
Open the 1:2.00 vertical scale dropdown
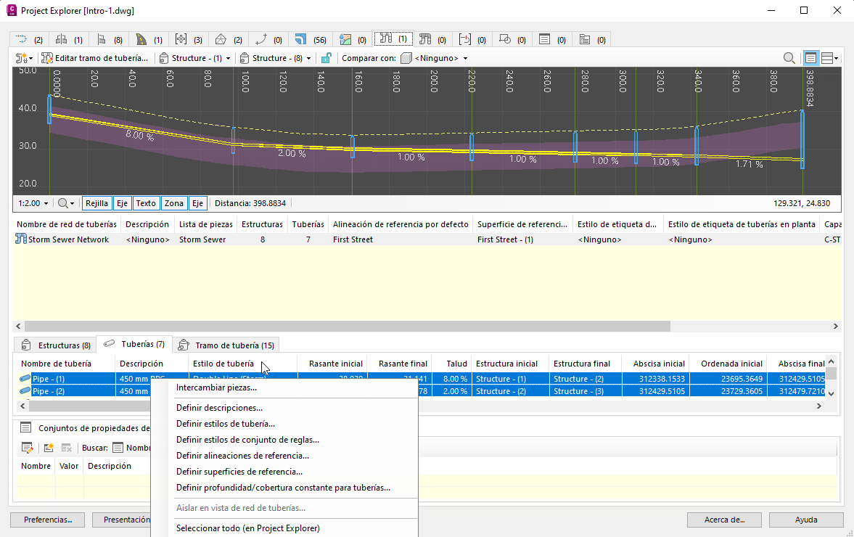[34, 204]
